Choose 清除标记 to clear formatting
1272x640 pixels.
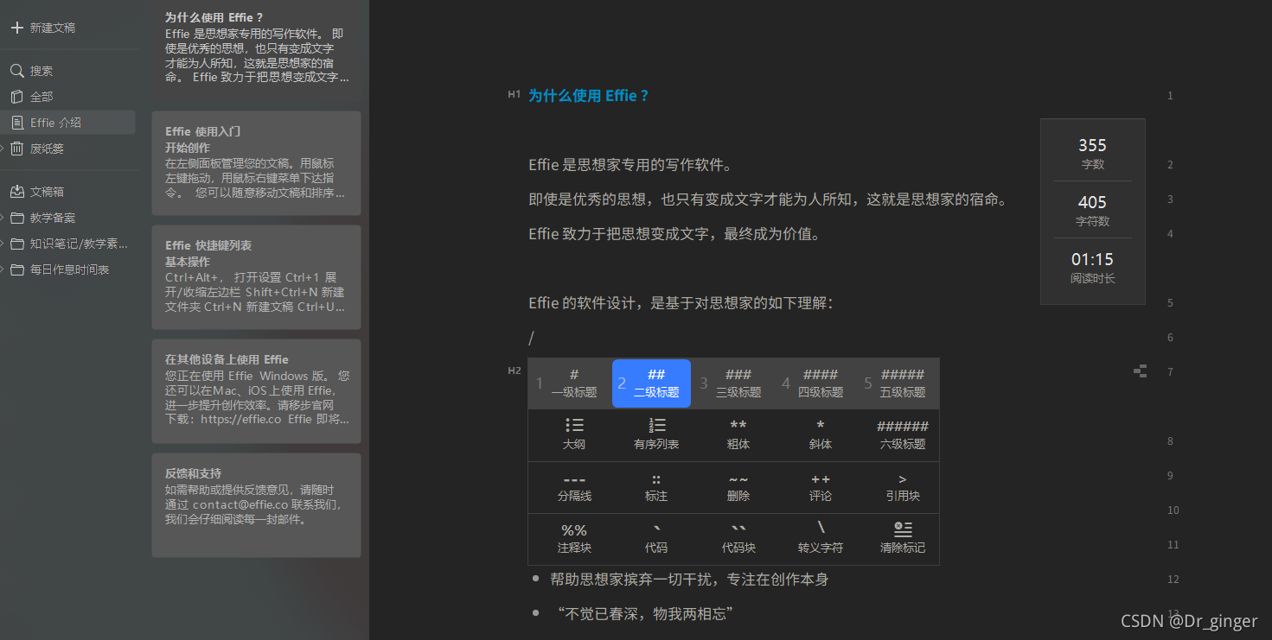click(903, 539)
